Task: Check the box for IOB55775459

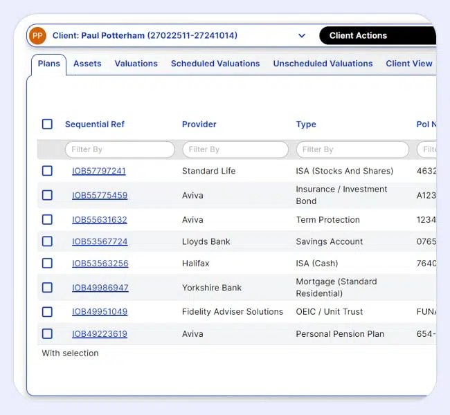Action: point(47,195)
